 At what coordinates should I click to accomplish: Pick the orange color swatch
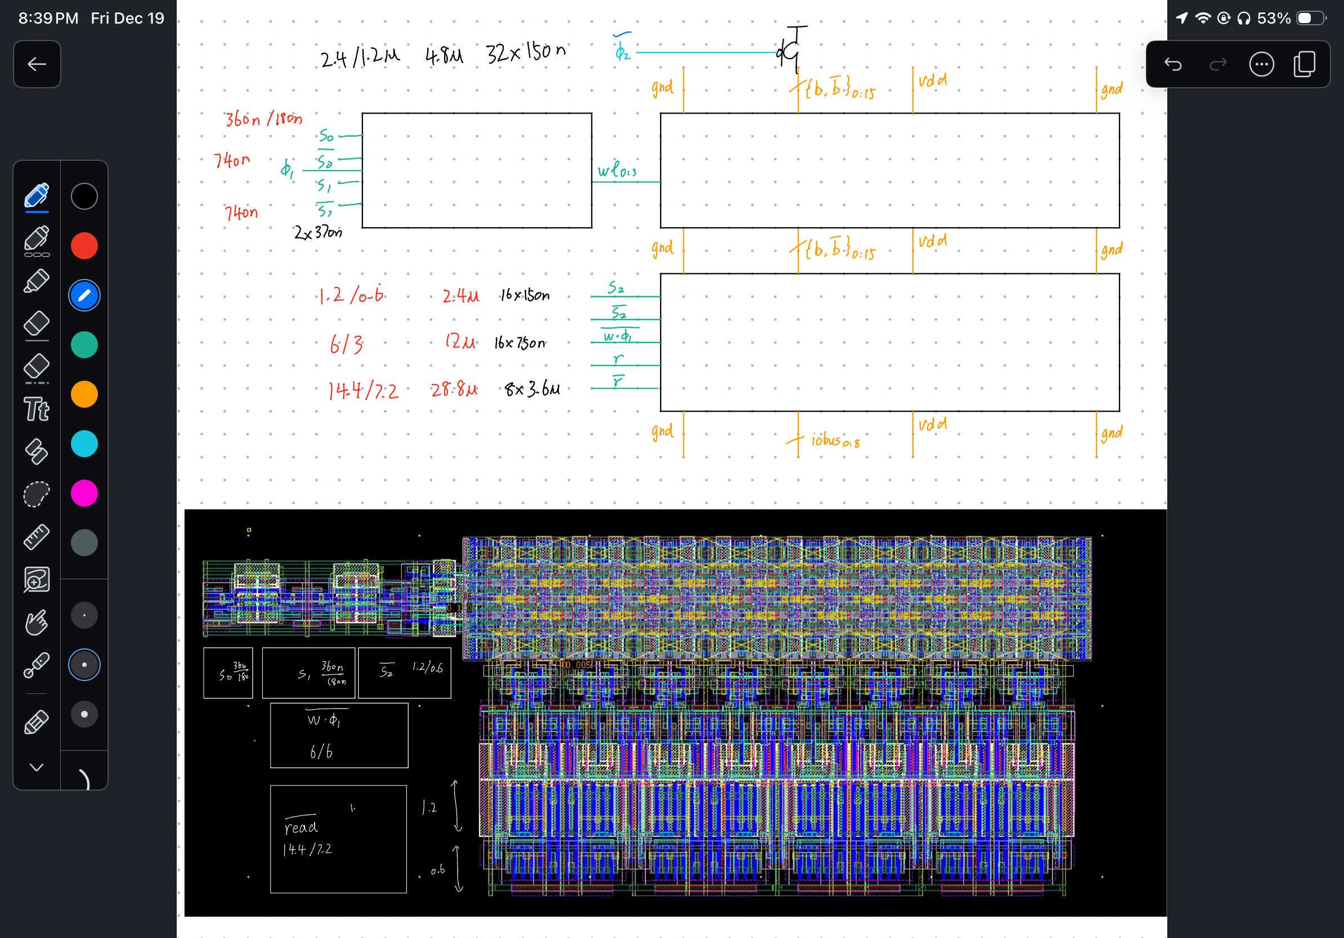pyautogui.click(x=84, y=394)
